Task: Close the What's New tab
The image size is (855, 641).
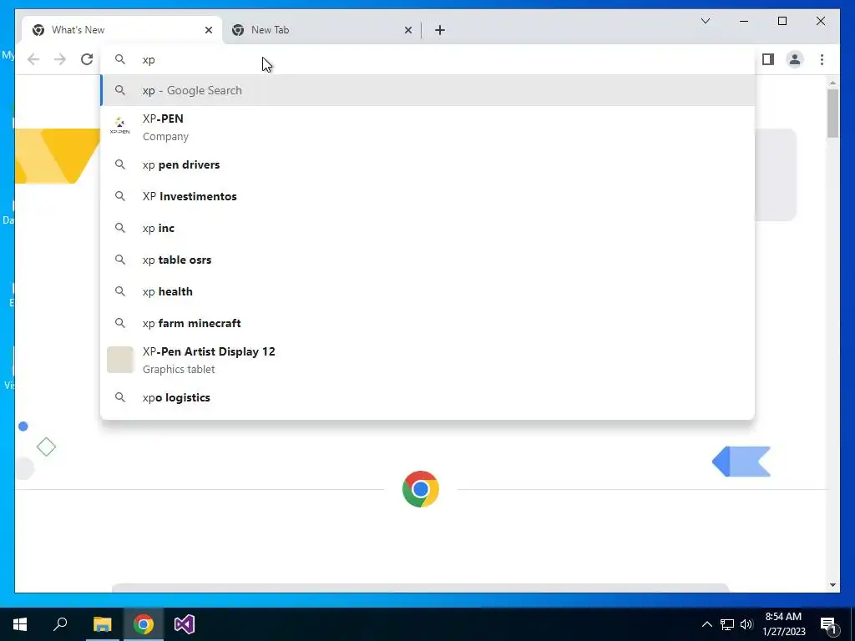Action: pyautogui.click(x=208, y=30)
